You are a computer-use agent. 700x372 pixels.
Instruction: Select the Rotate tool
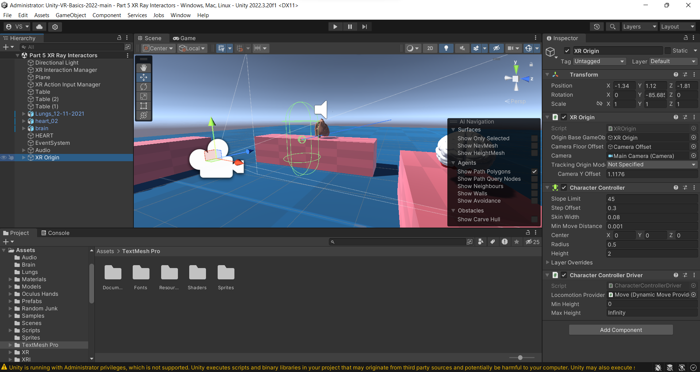(144, 87)
